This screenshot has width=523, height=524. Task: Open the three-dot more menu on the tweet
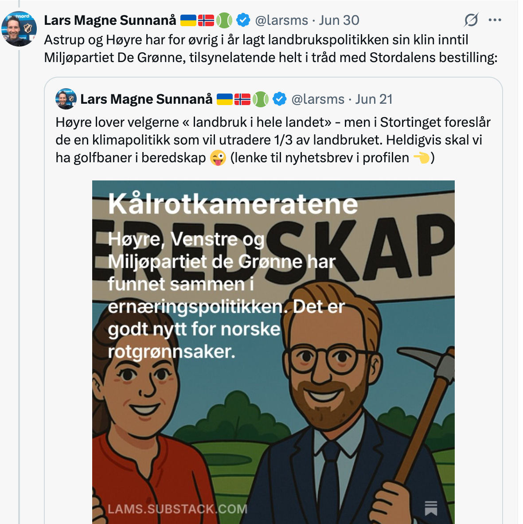[495, 20]
